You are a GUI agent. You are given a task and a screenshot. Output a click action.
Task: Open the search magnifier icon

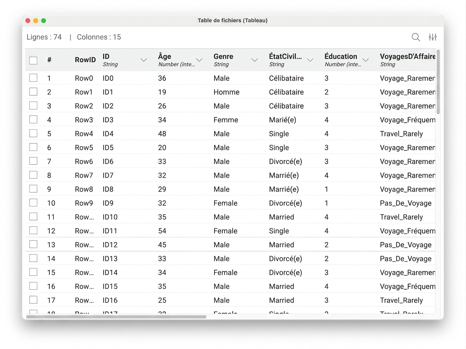coord(416,37)
